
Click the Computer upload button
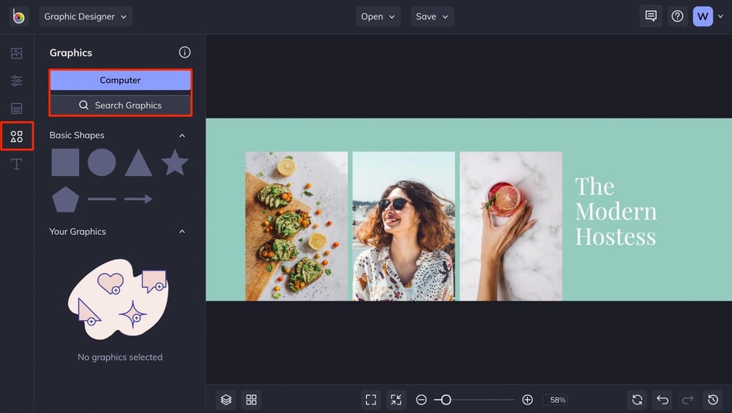pos(120,81)
